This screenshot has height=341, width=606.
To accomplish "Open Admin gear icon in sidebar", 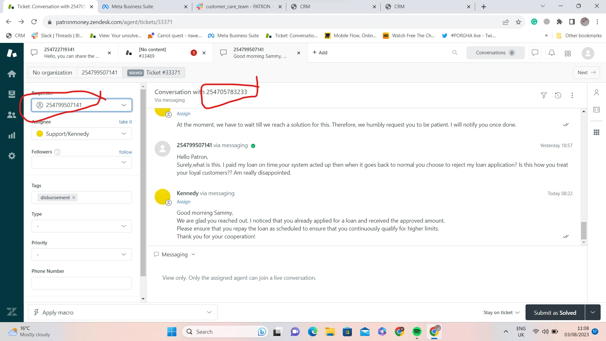I will [12, 156].
